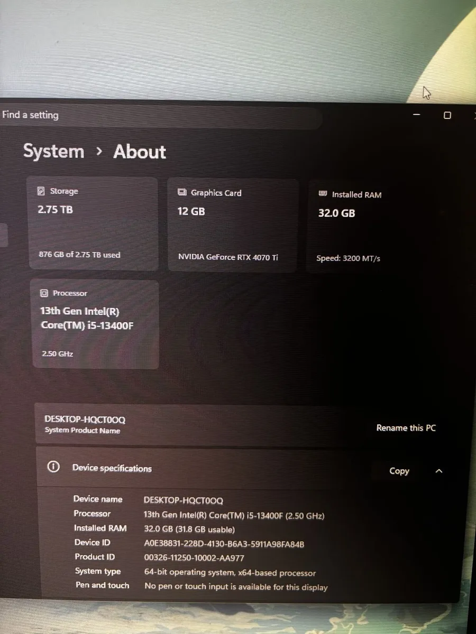The height and width of the screenshot is (634, 476).
Task: Click the System Product Name label
Action: click(83, 431)
